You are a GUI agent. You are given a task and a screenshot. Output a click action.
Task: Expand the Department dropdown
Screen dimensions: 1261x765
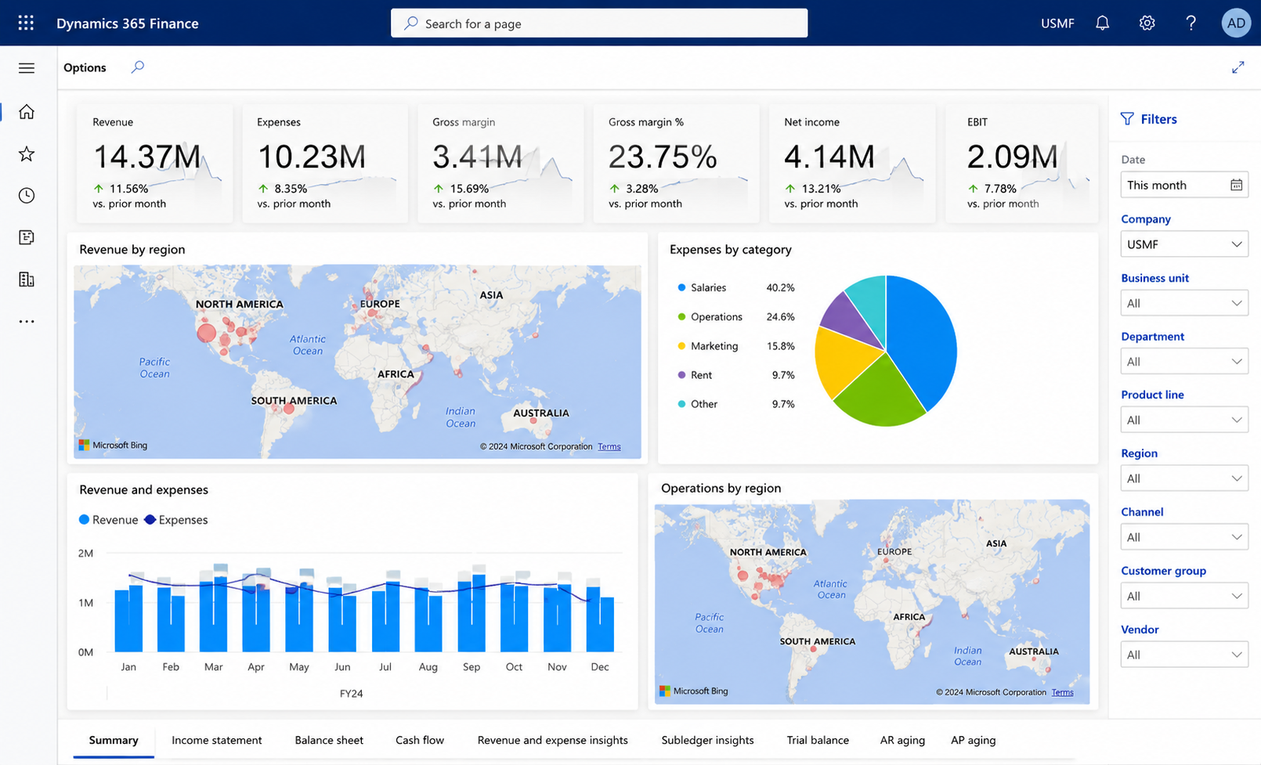[1184, 362]
